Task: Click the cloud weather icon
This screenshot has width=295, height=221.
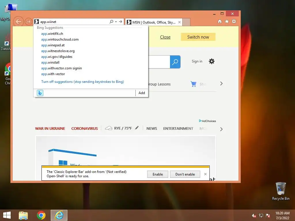Action: tap(109, 128)
